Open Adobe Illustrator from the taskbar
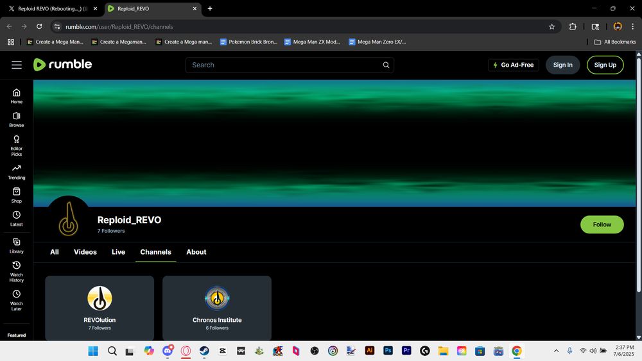642x361 pixels. [369, 351]
